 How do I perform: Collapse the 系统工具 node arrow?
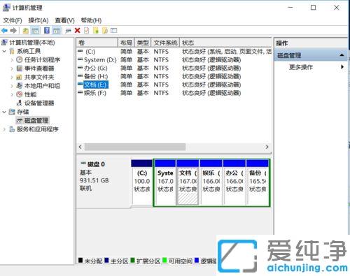[4, 51]
